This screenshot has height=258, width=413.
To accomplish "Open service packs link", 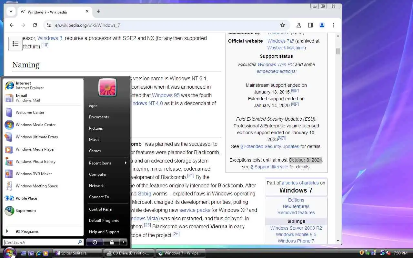I will [195, 210].
